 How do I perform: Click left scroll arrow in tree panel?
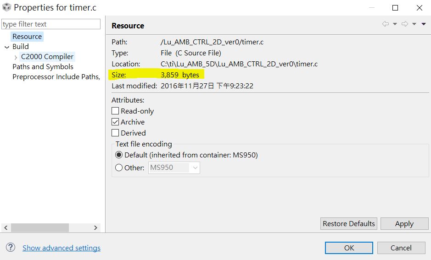6,227
